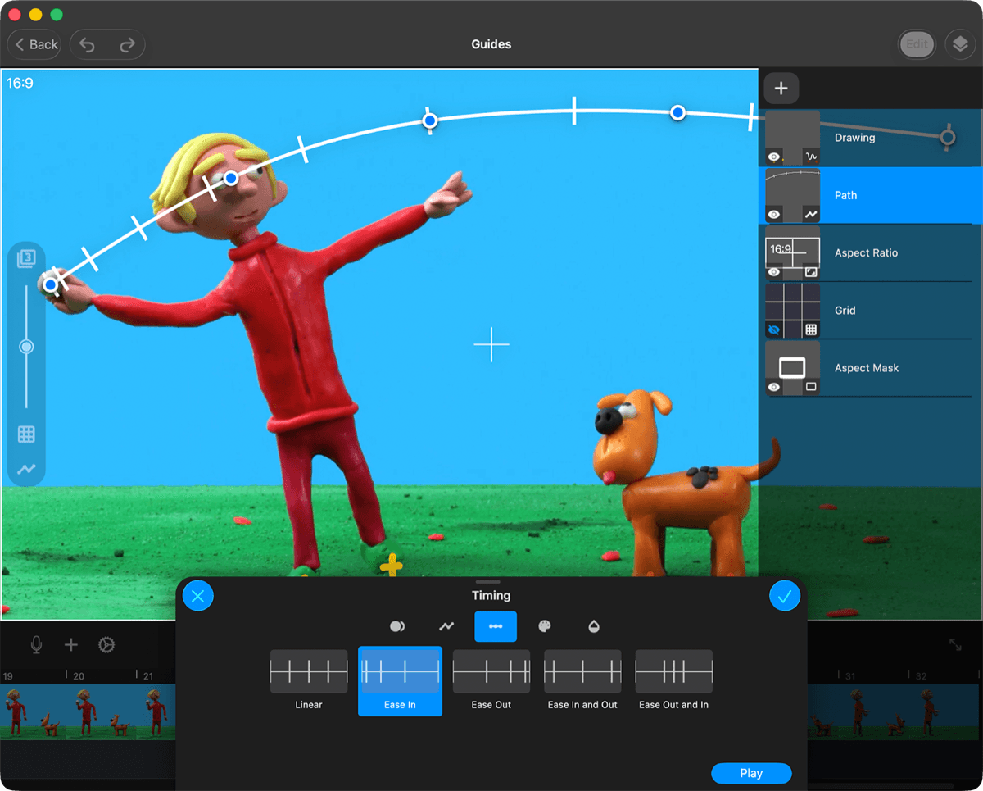
Task: Switch to the path shape tab in the Timing panel
Action: tap(446, 626)
